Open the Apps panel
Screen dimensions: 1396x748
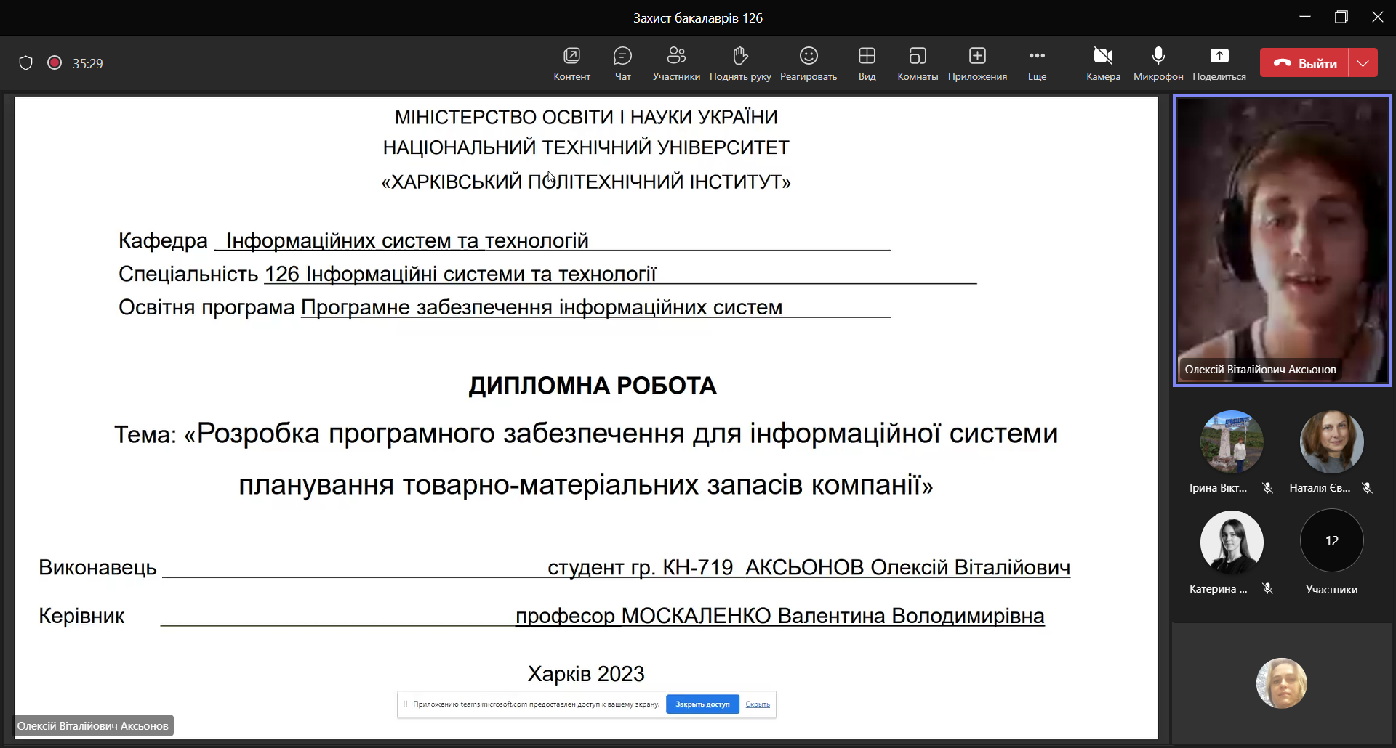click(977, 63)
